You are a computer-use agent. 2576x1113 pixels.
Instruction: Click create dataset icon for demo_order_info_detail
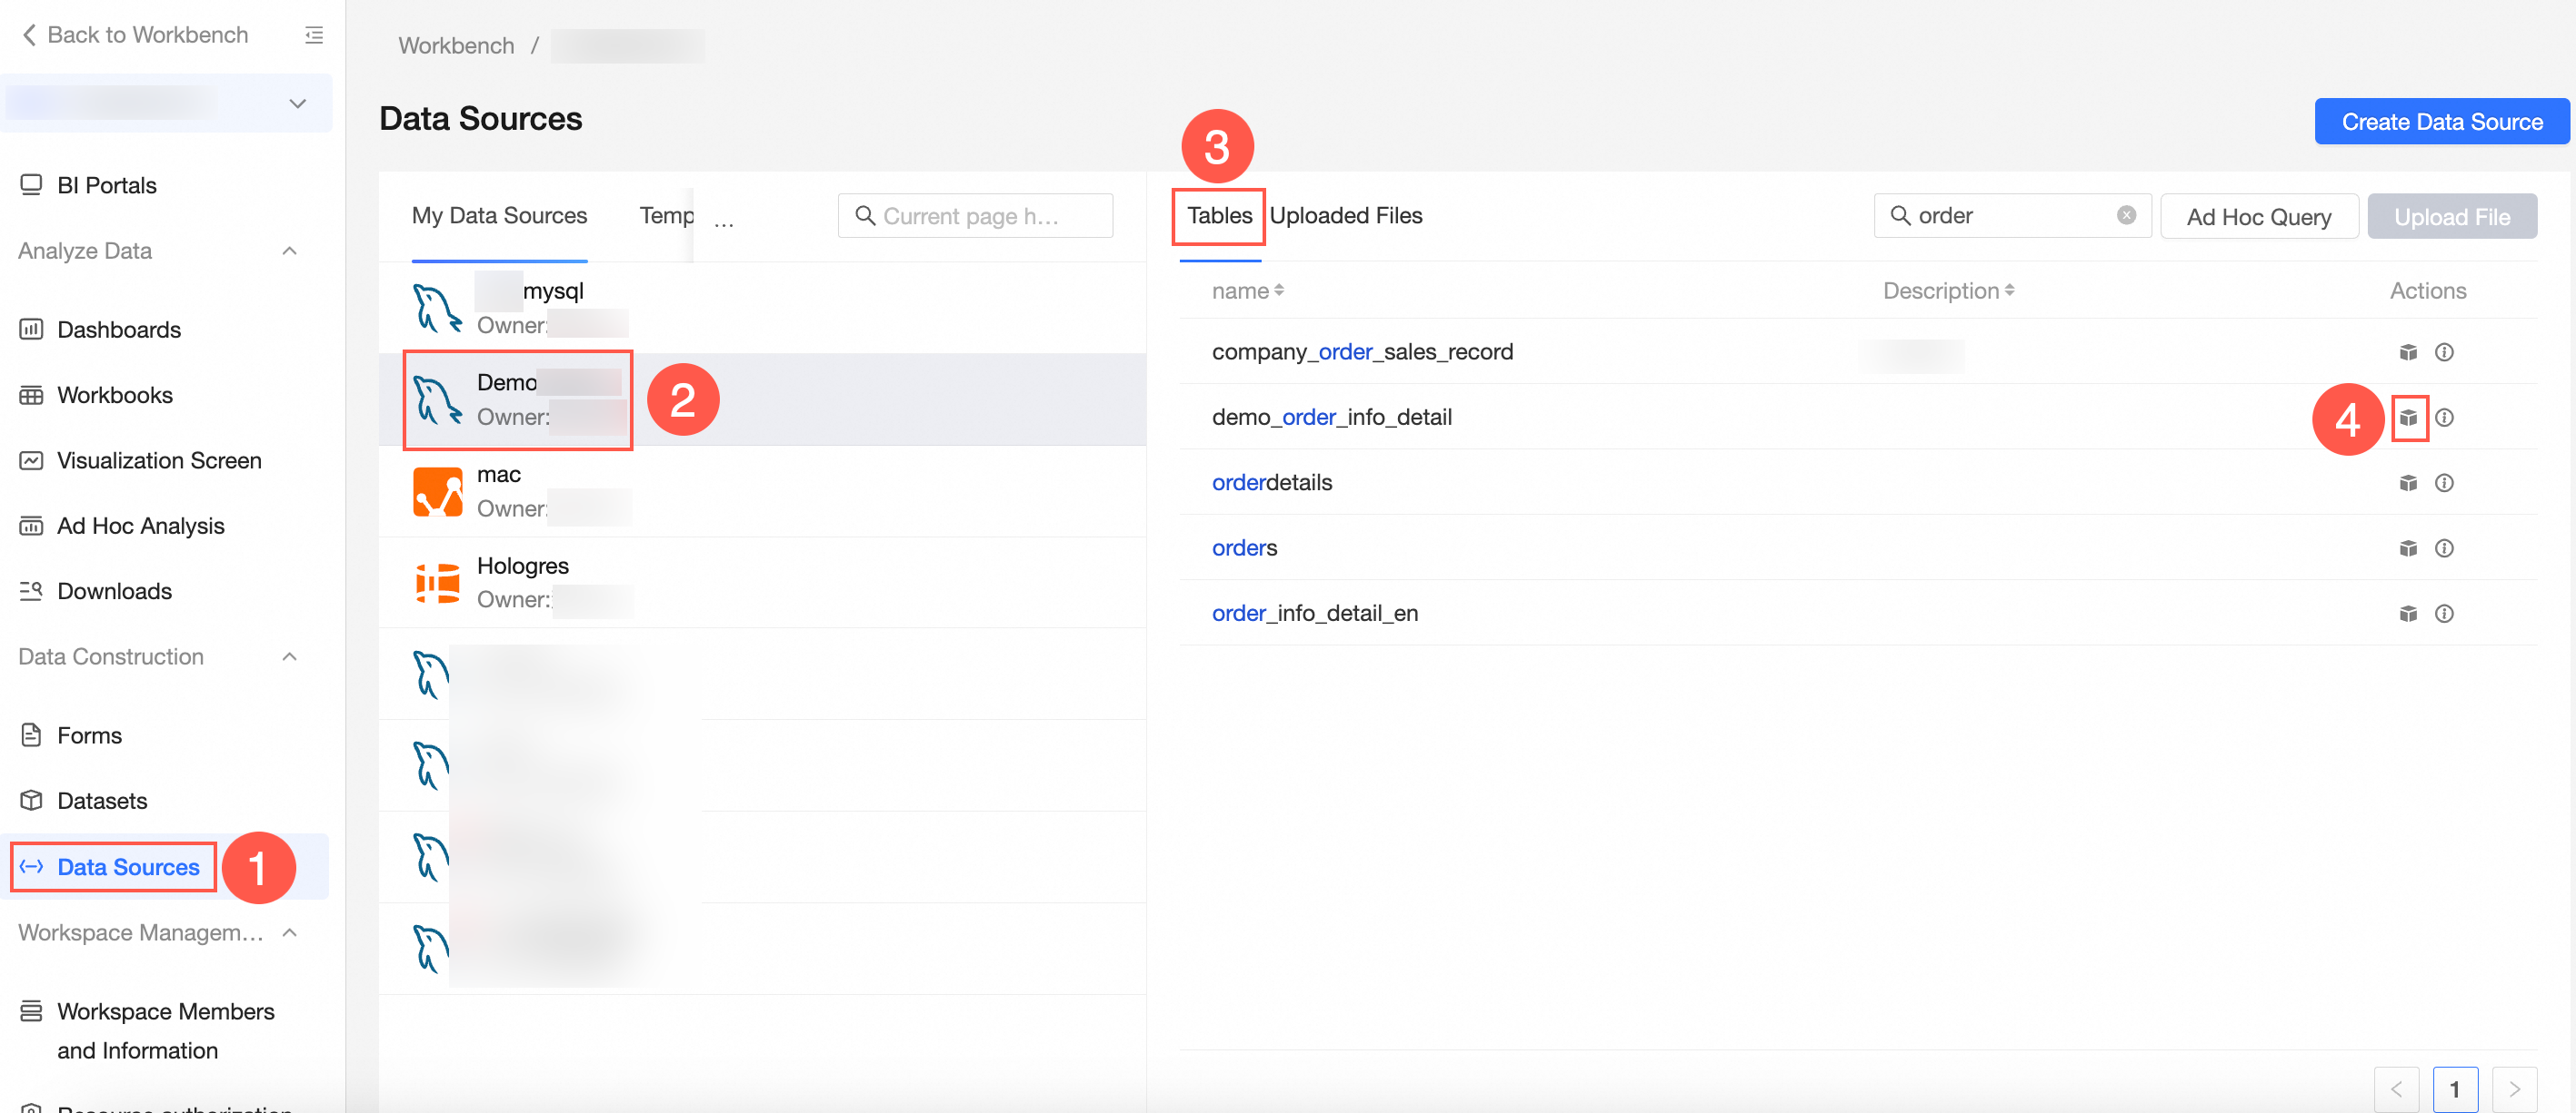[2407, 418]
